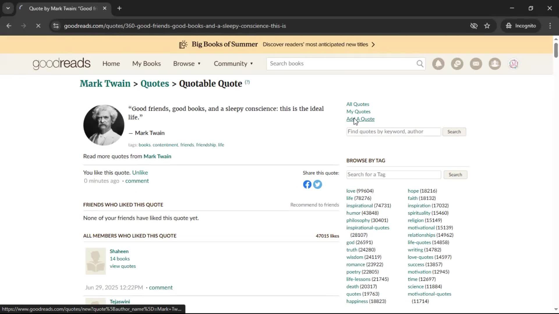Viewport: 559px width, 314px height.
Task: Click Shaheen's profile thumbnail
Action: (x=95, y=261)
